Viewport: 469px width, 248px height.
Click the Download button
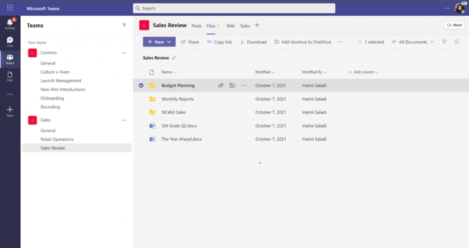(253, 42)
